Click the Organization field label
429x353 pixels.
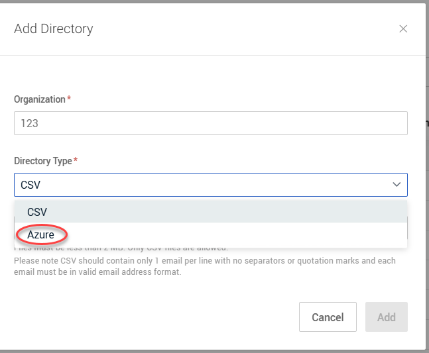point(39,99)
